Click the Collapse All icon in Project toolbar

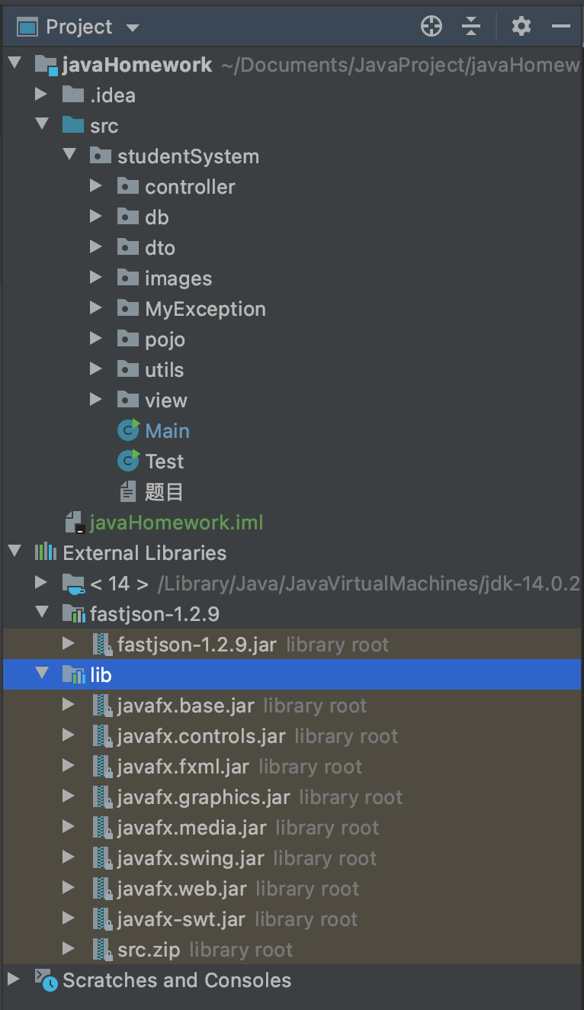pyautogui.click(x=472, y=27)
